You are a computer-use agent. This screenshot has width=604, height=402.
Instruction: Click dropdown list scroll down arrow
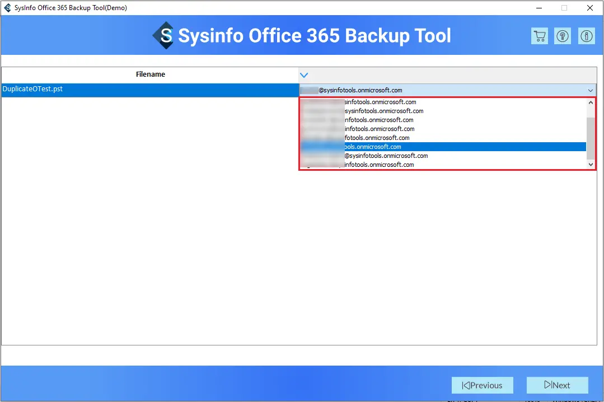(591, 165)
